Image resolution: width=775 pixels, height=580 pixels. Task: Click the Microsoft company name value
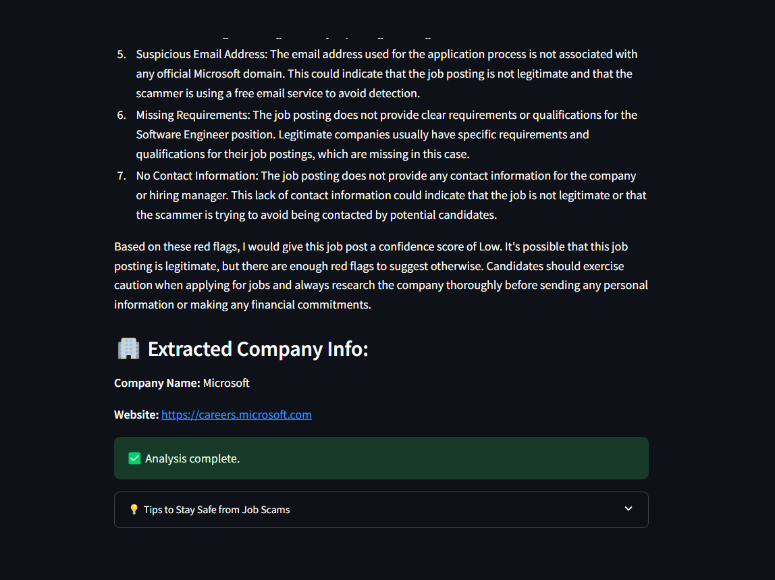tap(226, 384)
